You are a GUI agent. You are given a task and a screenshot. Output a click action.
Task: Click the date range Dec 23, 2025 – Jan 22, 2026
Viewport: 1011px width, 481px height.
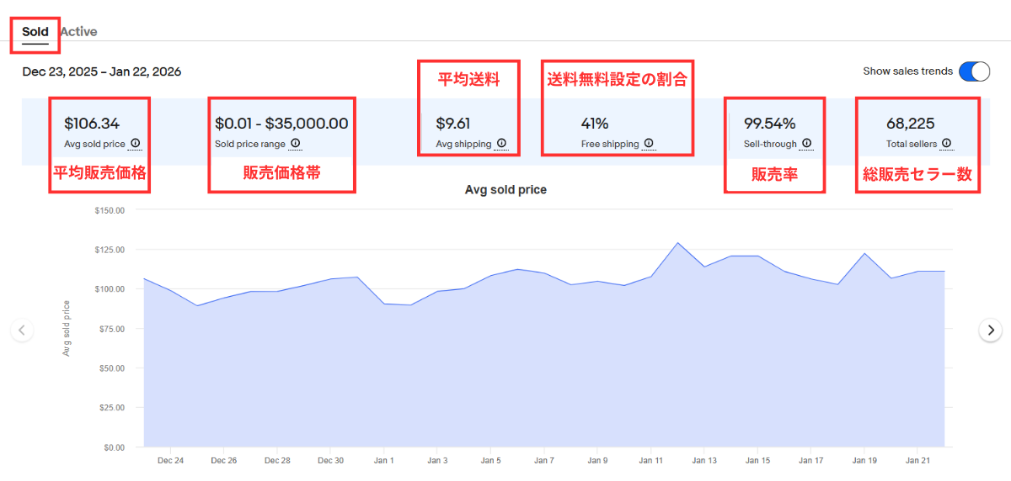(102, 71)
